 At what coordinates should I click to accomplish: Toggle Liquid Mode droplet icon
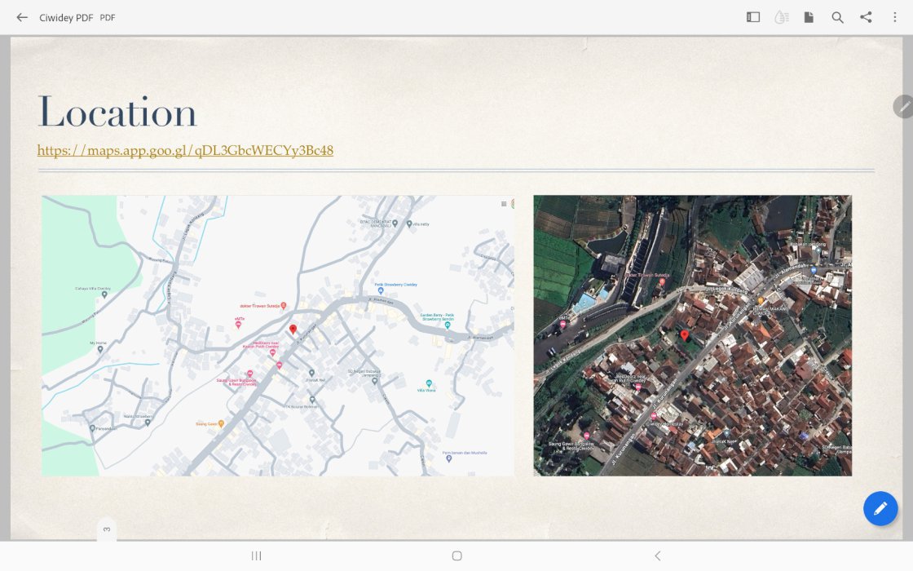[x=781, y=17]
